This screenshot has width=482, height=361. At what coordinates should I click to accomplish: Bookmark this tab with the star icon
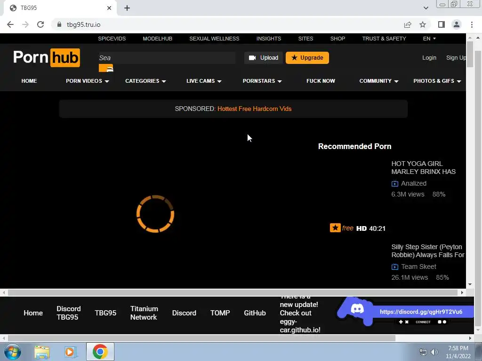pos(423,24)
